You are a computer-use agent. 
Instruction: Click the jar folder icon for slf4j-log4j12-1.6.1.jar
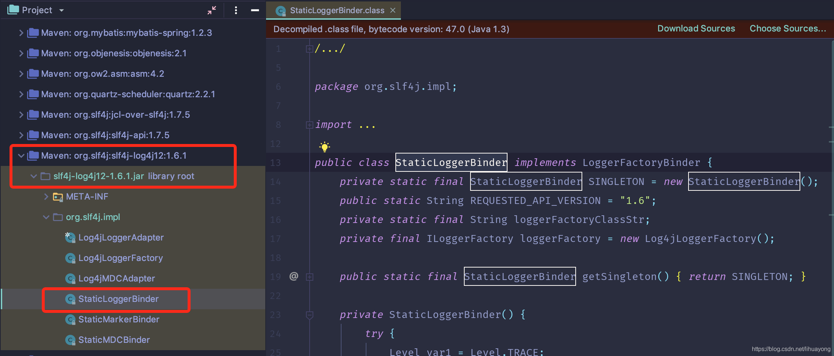pyautogui.click(x=45, y=176)
